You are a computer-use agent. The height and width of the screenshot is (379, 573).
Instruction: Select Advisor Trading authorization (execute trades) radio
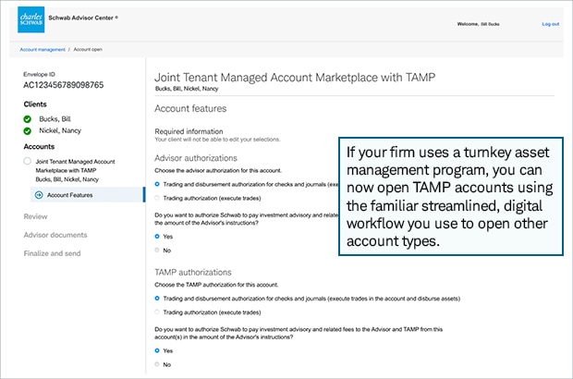[x=157, y=198]
